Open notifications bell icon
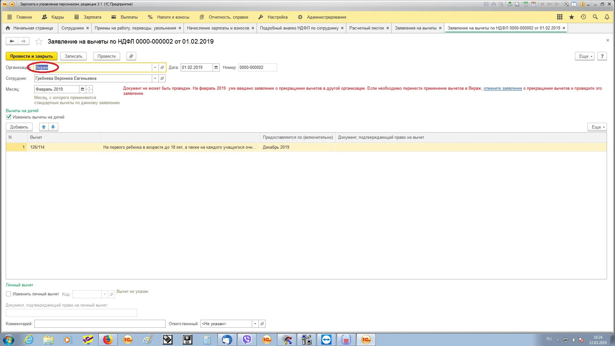Screen dimensions: 615x346 (x=607, y=17)
